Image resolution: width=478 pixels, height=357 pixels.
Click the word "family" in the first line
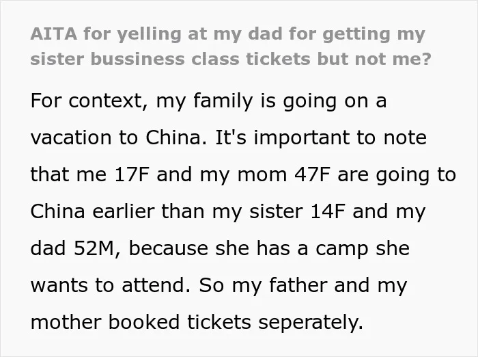tap(223, 101)
